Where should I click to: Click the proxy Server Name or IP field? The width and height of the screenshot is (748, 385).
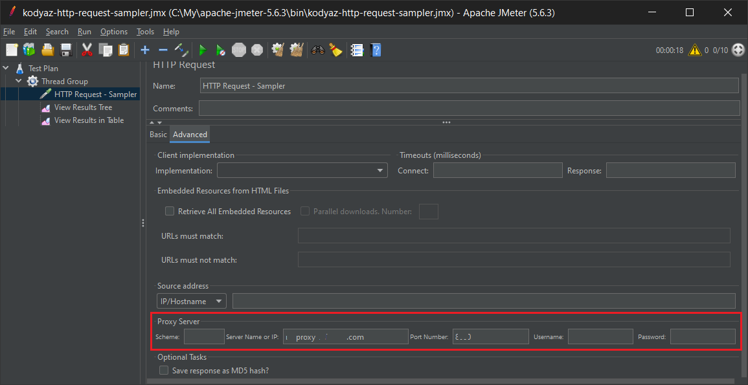[x=345, y=336]
